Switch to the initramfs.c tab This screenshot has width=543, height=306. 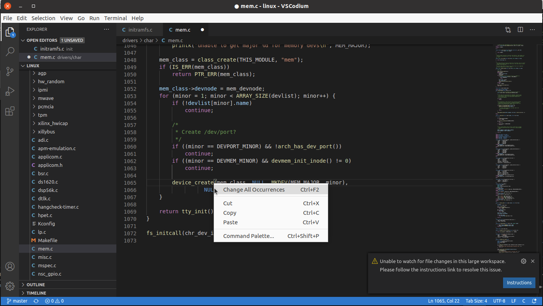point(140,29)
